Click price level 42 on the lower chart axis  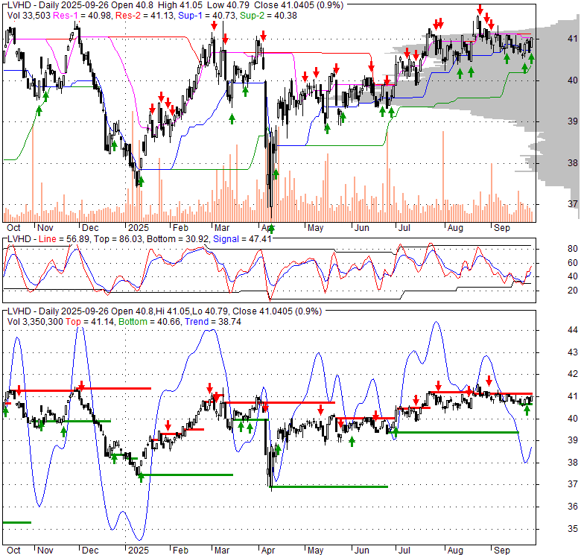(x=573, y=374)
